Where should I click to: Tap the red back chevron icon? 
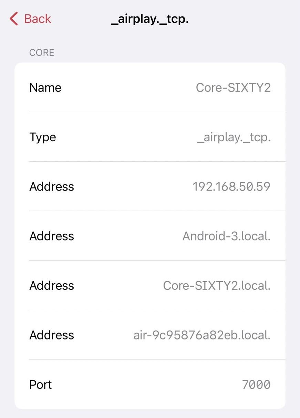[x=14, y=19]
